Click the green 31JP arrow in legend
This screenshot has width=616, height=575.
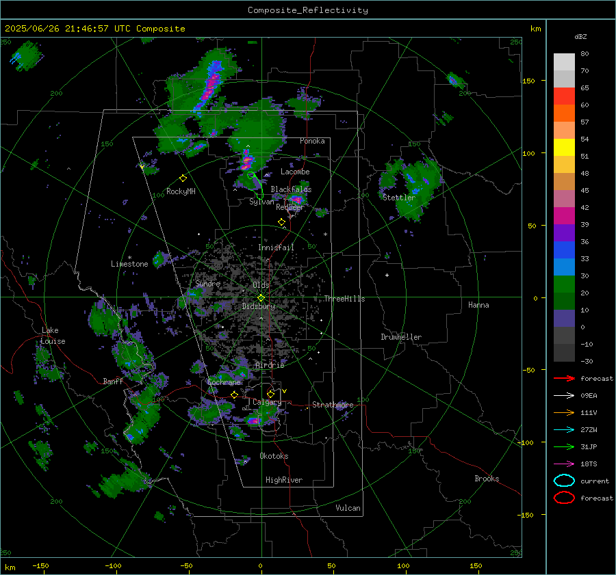(x=564, y=446)
